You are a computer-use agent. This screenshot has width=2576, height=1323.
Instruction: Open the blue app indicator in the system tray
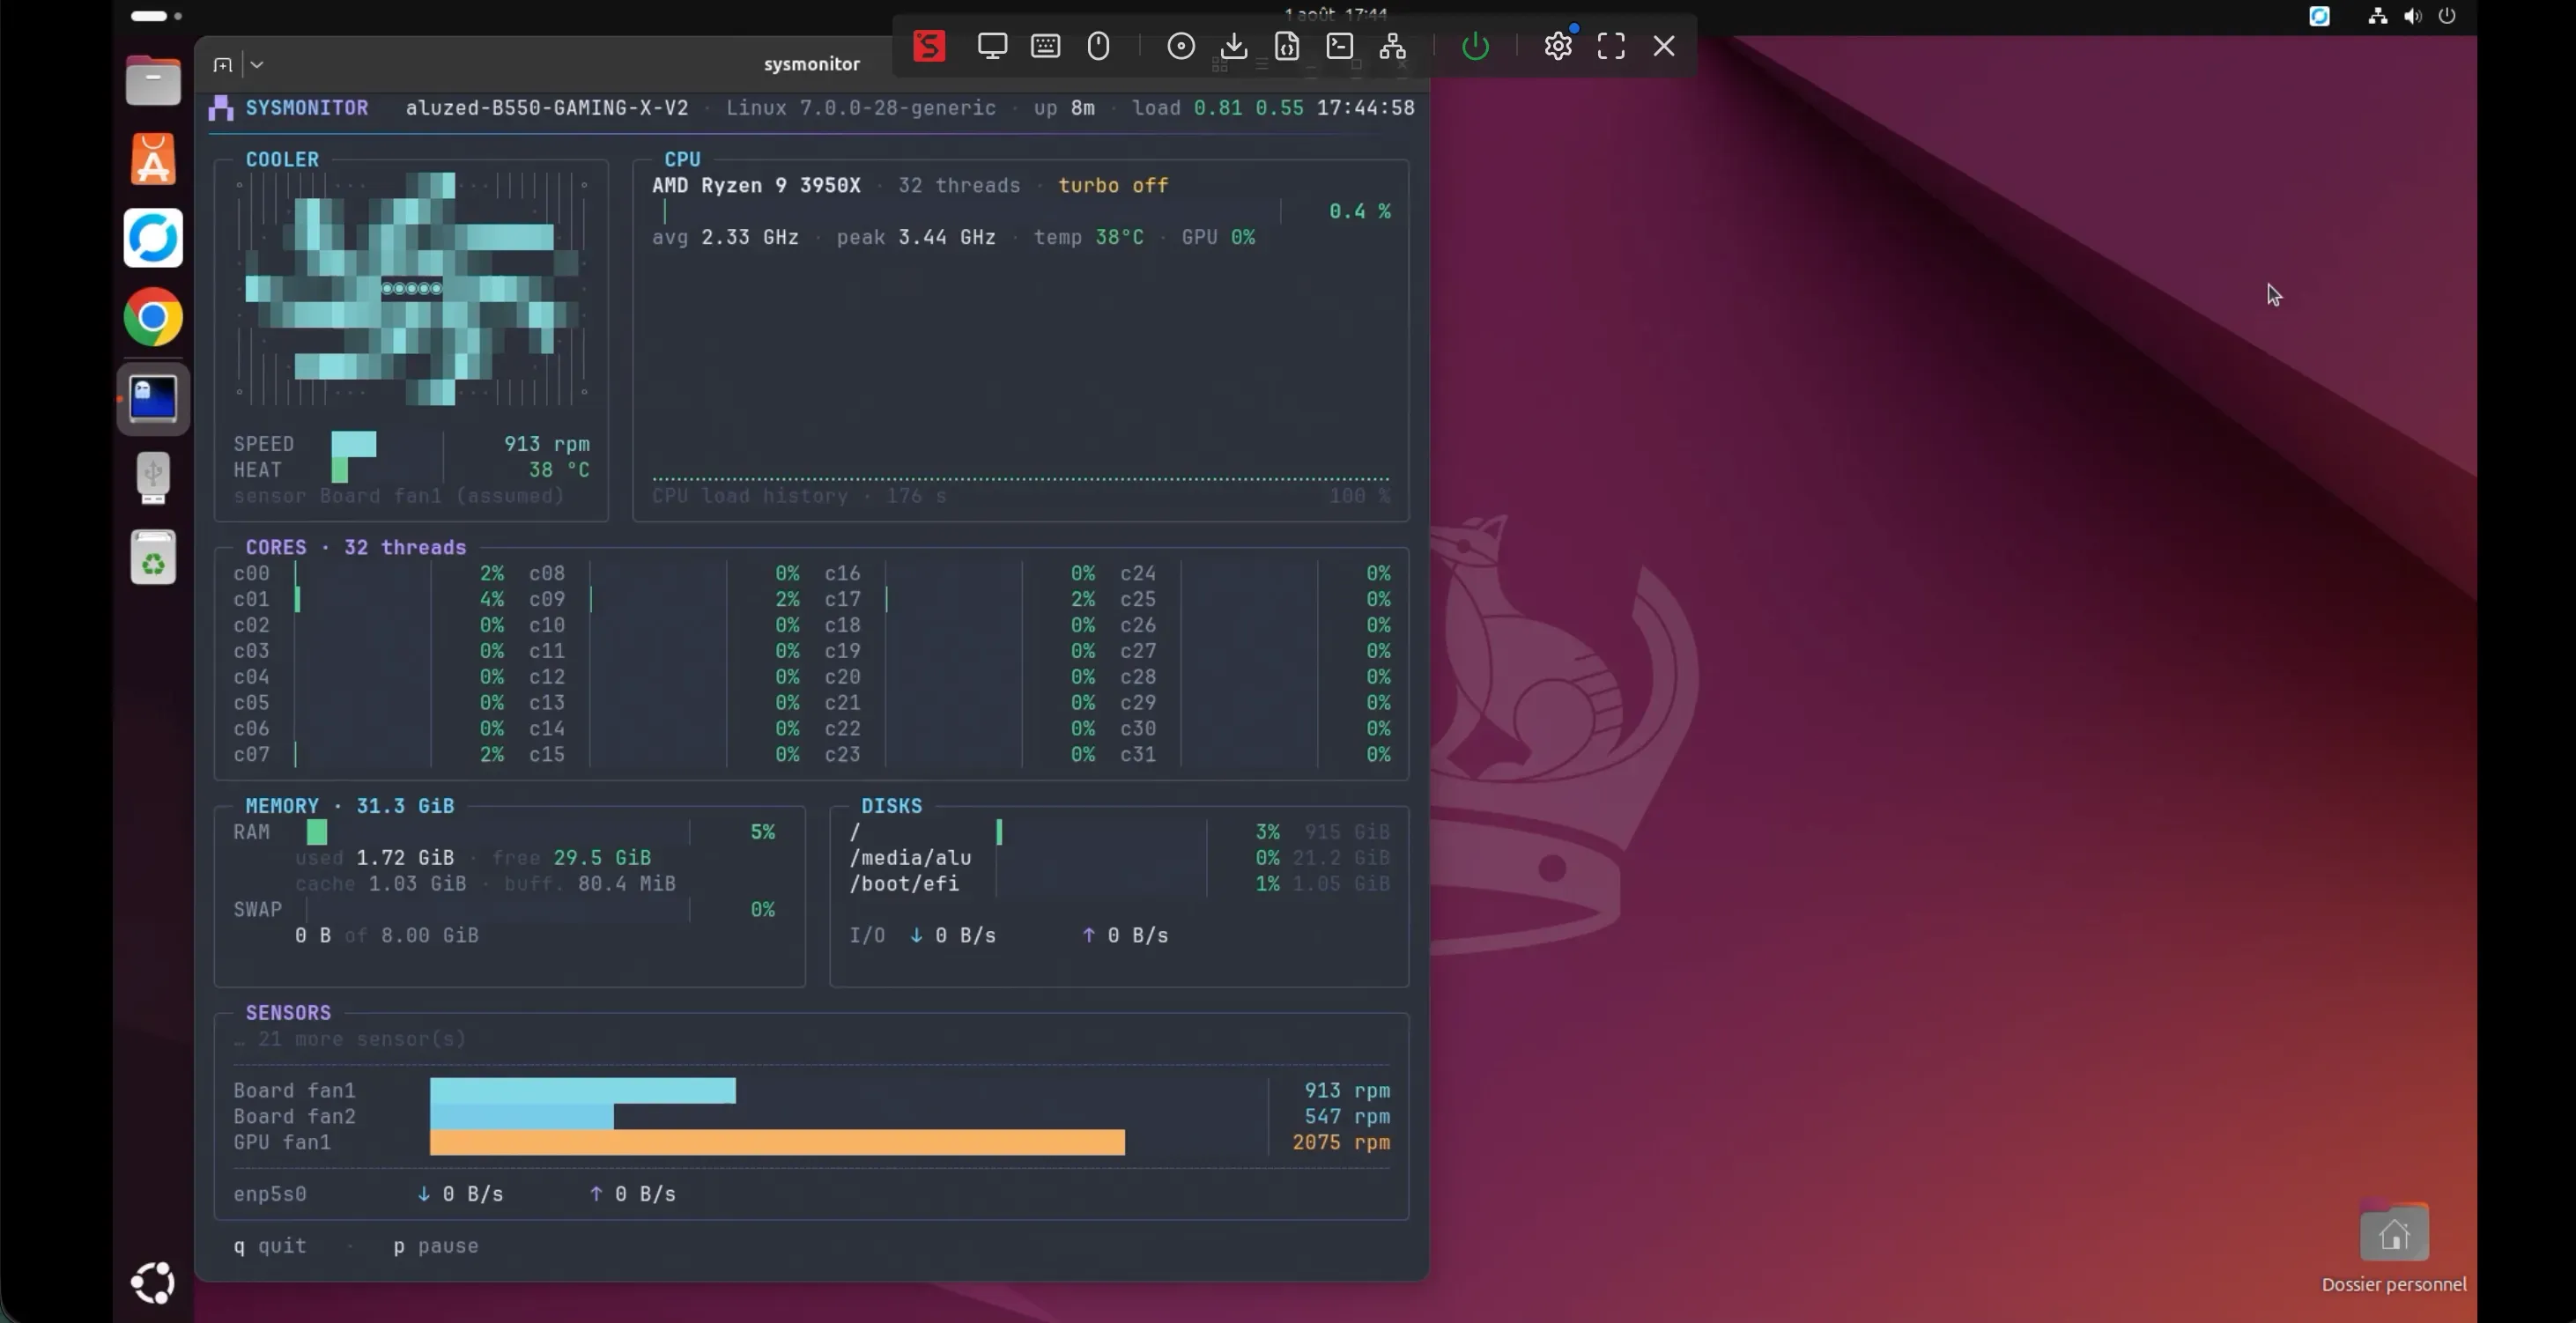click(2319, 16)
